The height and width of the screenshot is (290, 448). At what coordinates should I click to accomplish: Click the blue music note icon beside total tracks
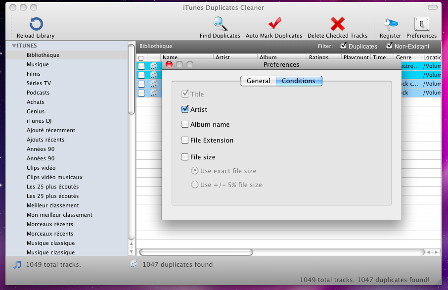tap(17, 265)
